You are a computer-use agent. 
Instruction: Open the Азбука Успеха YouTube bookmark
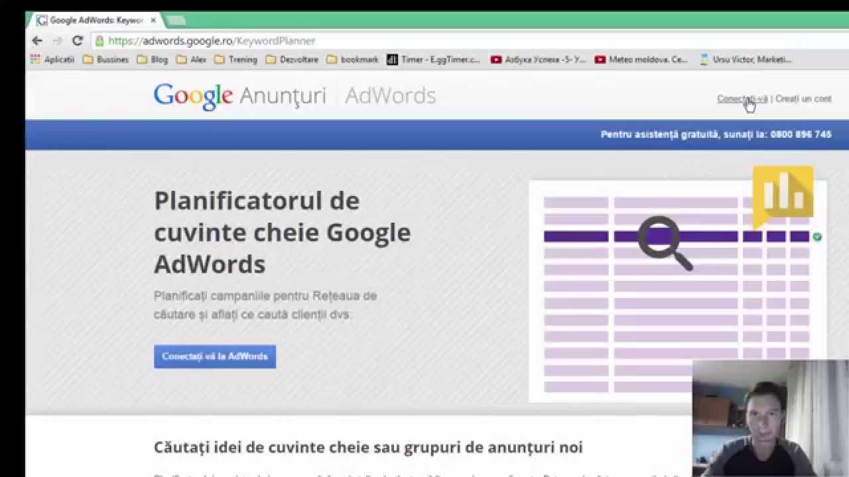tap(539, 60)
